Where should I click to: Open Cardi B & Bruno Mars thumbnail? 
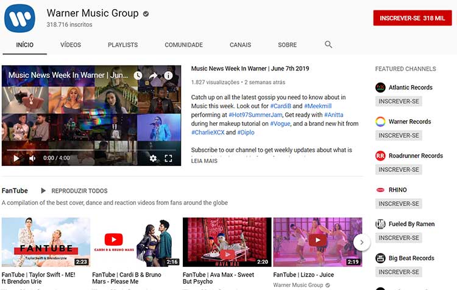click(136, 242)
